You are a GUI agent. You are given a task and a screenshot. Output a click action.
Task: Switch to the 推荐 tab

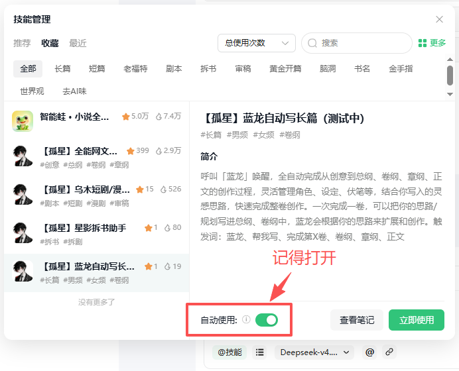point(22,43)
